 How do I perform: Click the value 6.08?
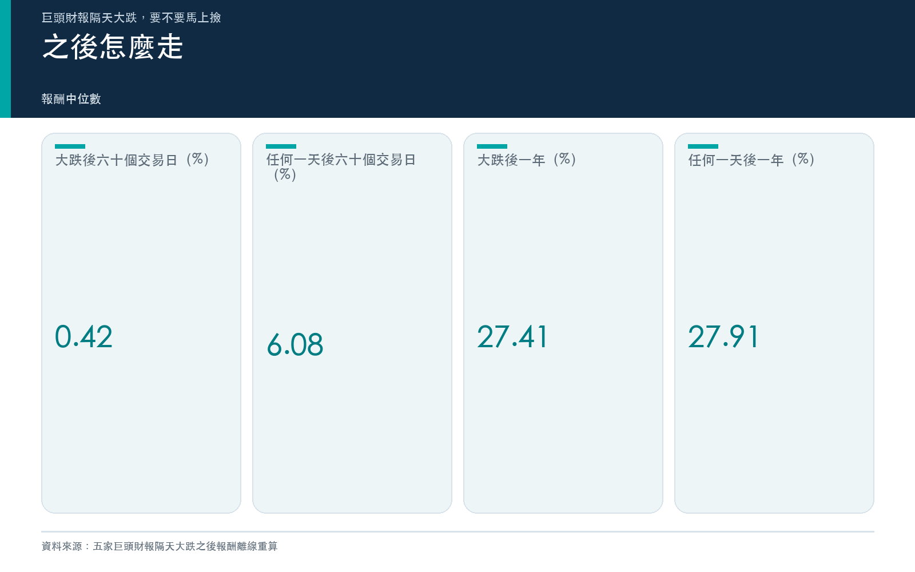(295, 344)
